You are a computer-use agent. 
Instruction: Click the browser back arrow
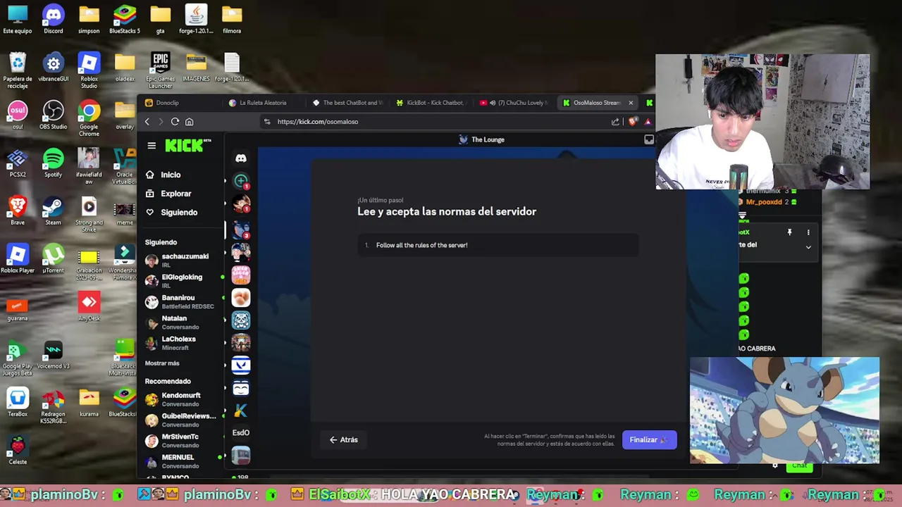[x=147, y=122]
